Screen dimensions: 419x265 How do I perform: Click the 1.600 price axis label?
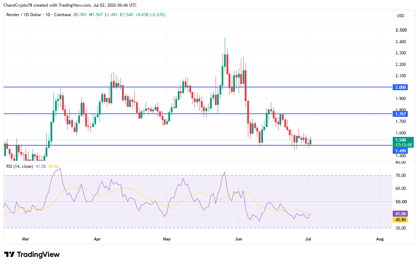coord(400,133)
